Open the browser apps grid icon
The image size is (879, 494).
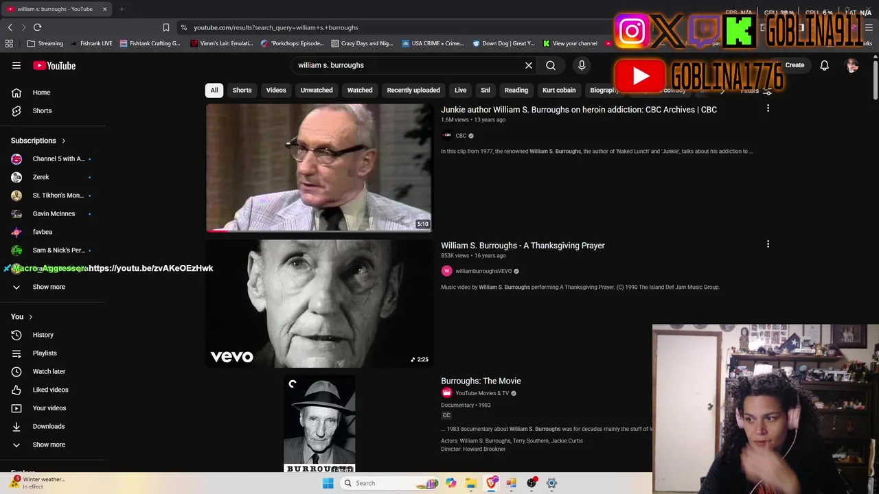[9, 43]
